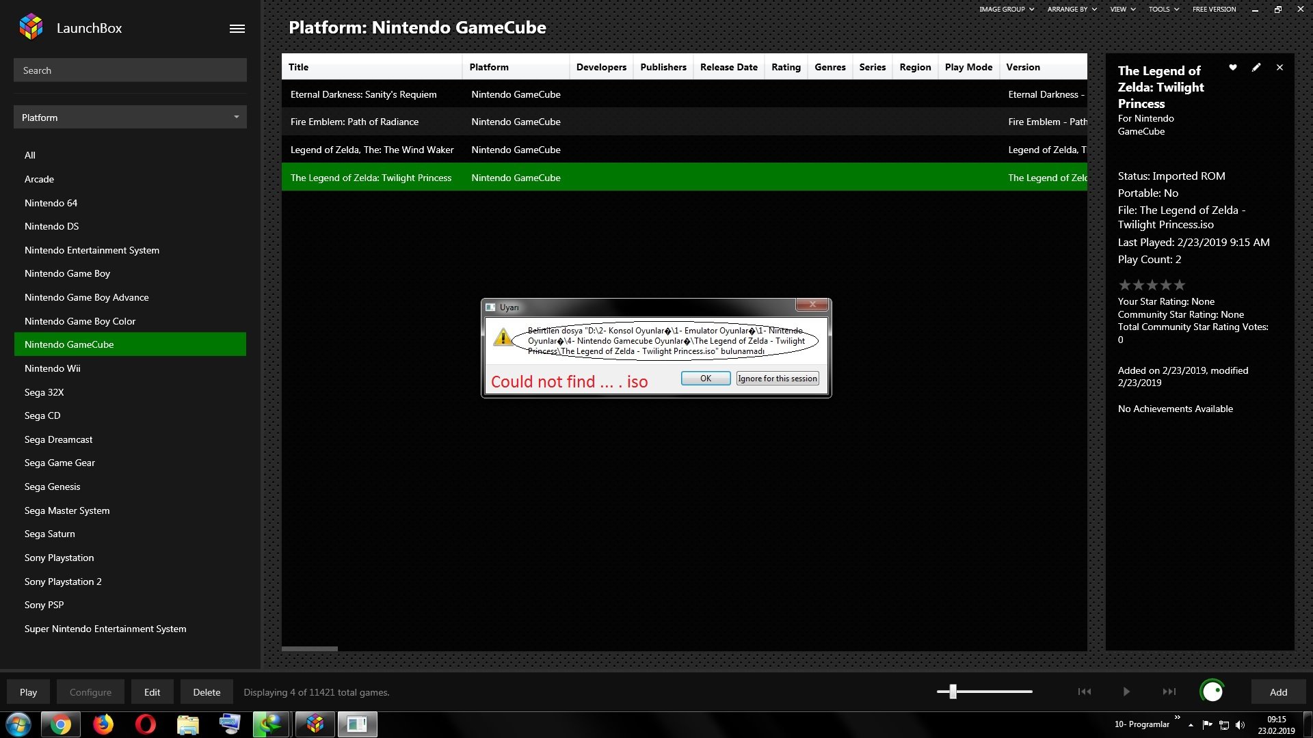
Task: Click the Play button
Action: click(28, 692)
